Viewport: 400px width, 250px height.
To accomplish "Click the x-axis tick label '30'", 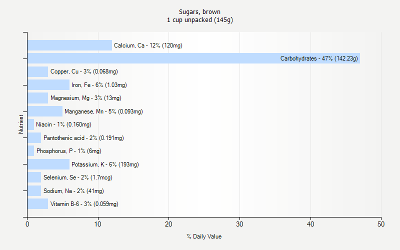I will [239, 224].
